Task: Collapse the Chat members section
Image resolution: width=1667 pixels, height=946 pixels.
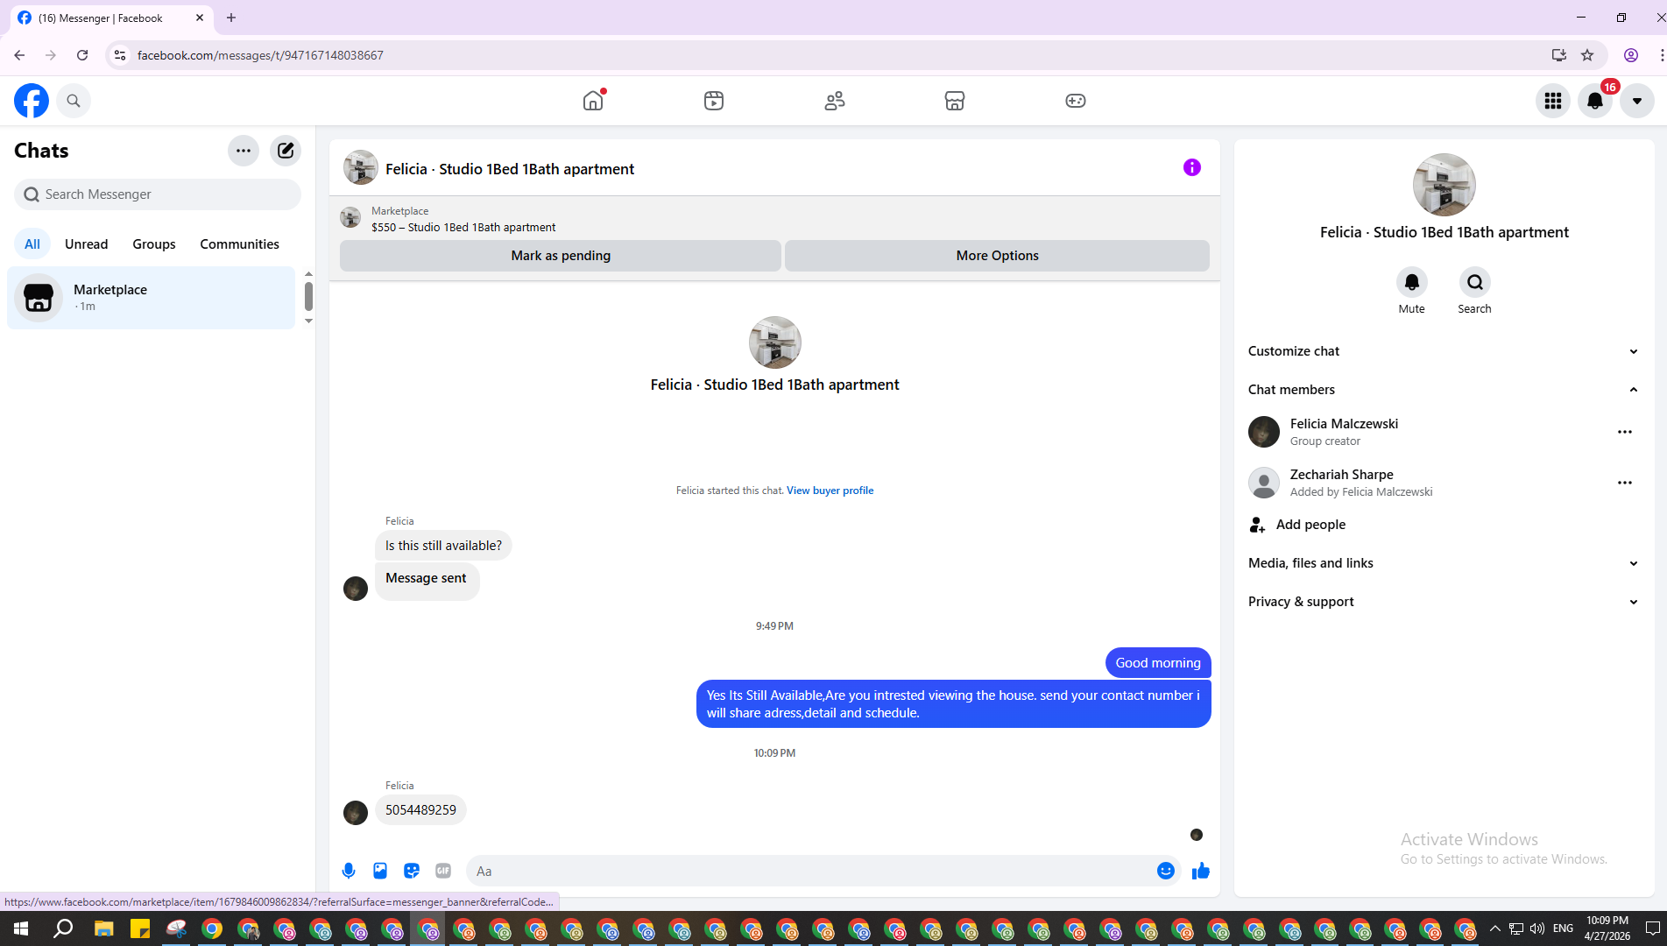Action: (1444, 390)
